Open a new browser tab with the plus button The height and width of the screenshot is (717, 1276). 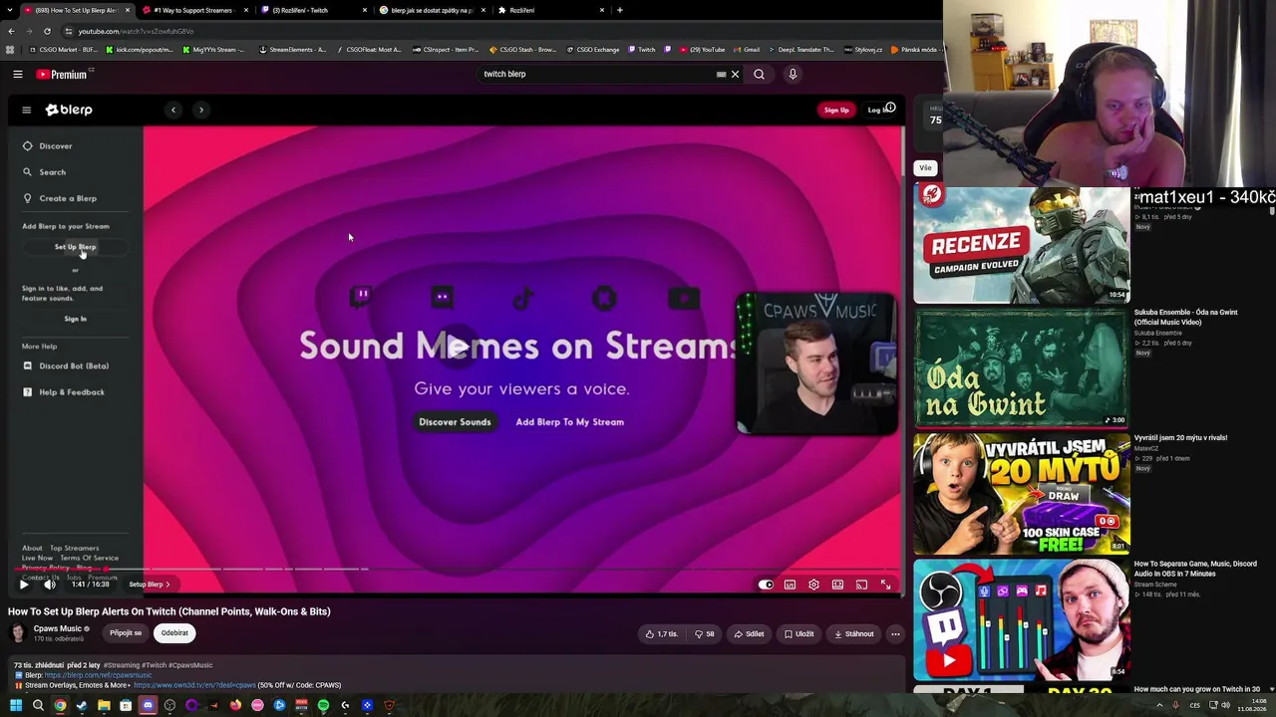[620, 10]
